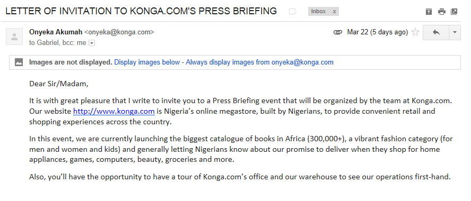Viewport: 471px width, 201px height.
Task: Click the importance label marker icon
Action: pos(293,12)
